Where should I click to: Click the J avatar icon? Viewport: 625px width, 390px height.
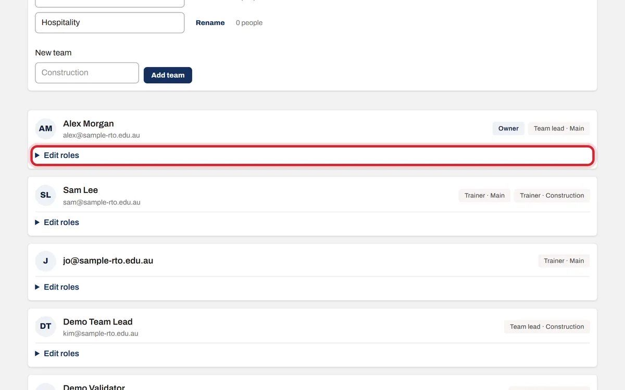click(x=46, y=261)
